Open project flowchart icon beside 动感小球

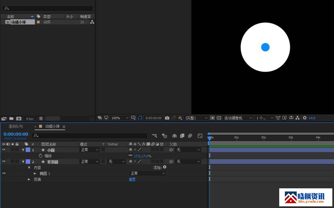pos(92,22)
